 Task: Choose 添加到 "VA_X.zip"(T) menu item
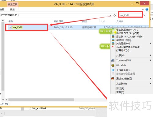[x=128, y=33]
